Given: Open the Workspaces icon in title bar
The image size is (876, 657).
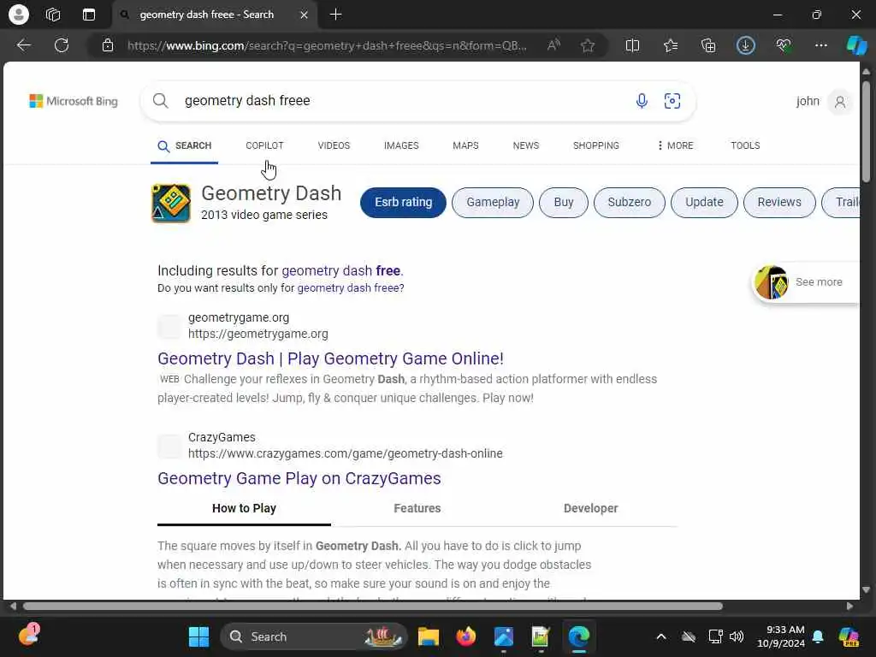Looking at the screenshot, I should 53,15.
